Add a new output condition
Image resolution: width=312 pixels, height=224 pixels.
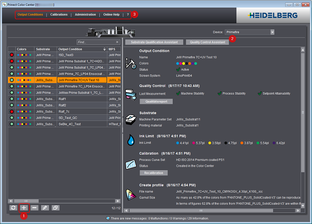24,208
